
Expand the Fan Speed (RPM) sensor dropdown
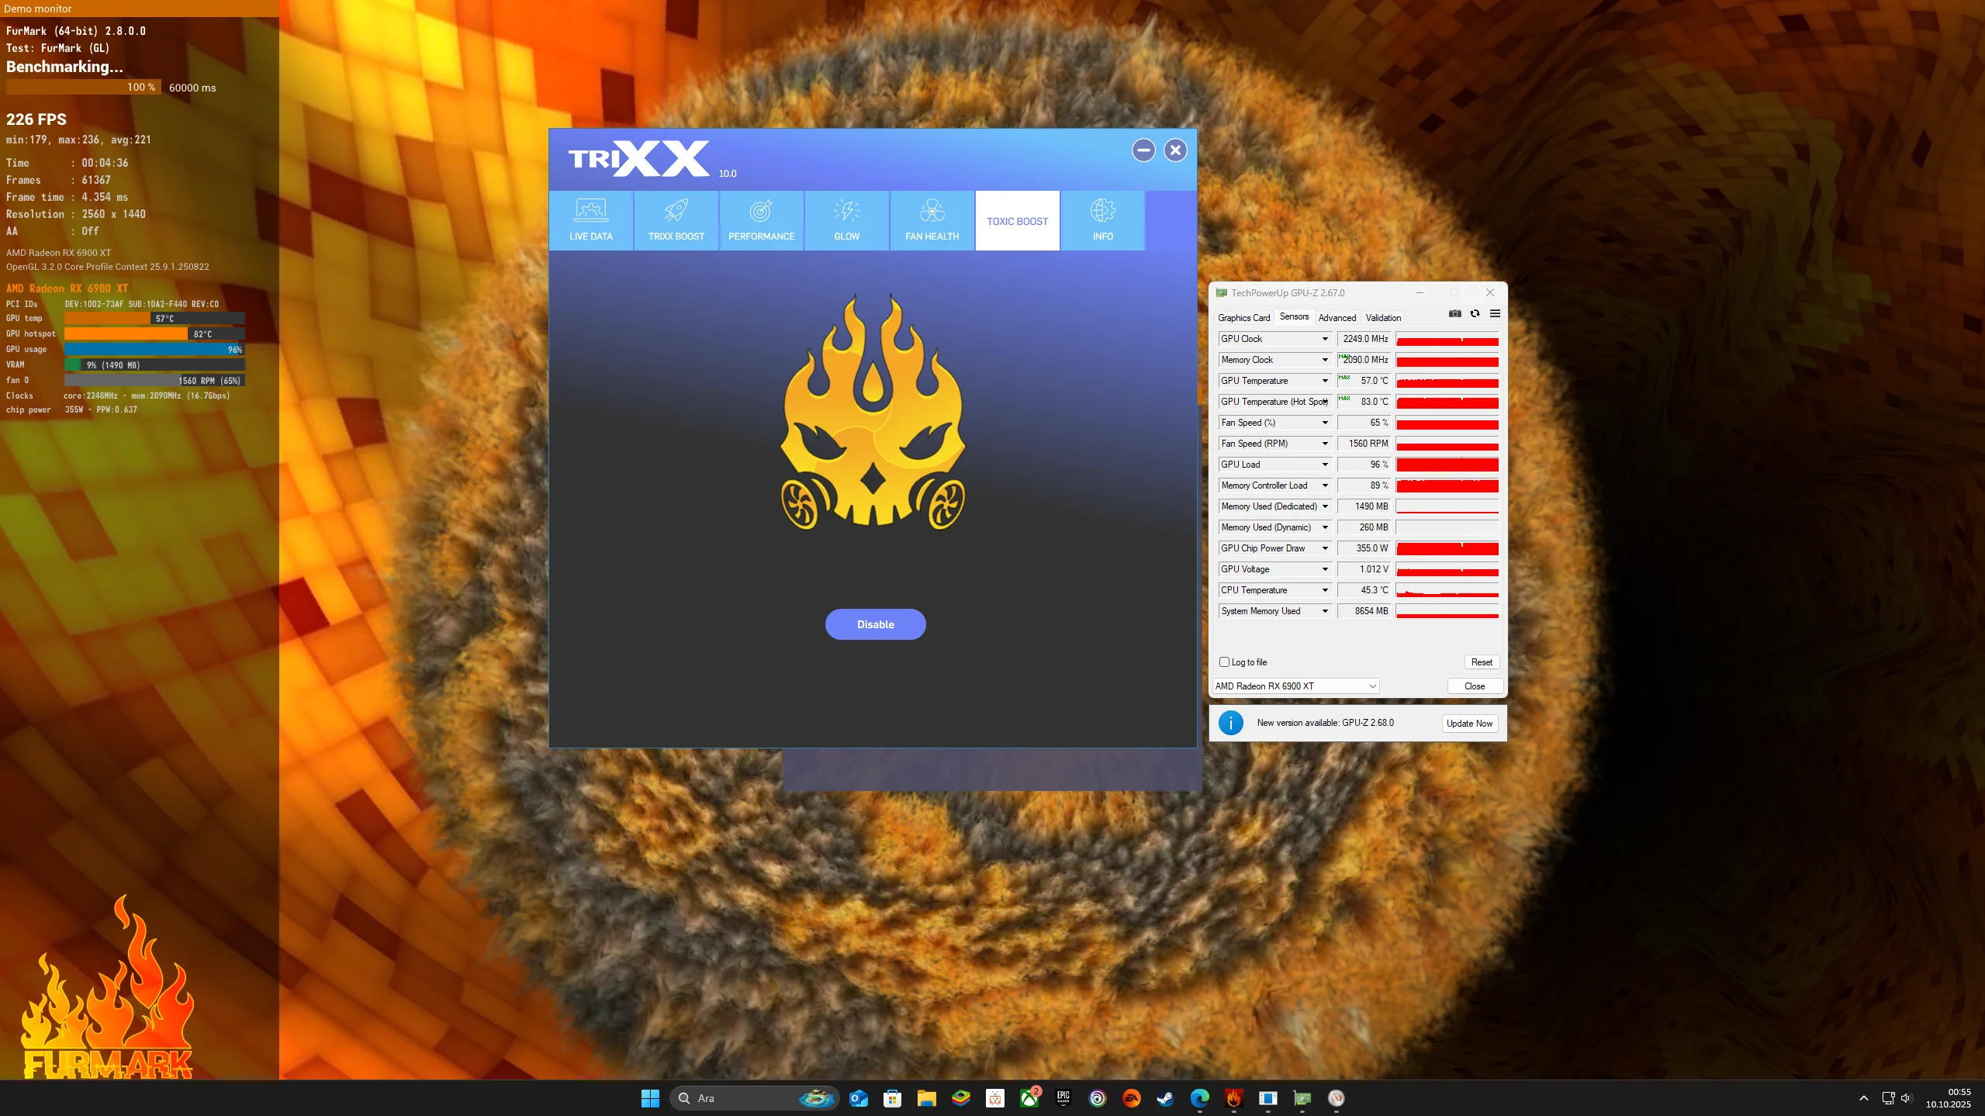coord(1325,444)
